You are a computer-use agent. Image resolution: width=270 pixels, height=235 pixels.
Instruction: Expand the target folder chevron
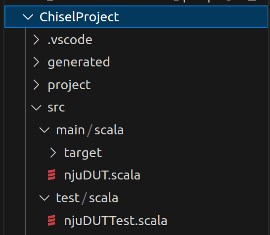[x=53, y=153]
